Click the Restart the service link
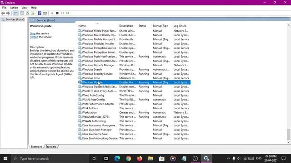 [34, 37]
